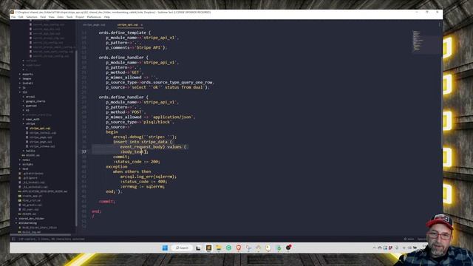Open Brave browser from the taskbar
473x266 pixels.
pos(239,248)
